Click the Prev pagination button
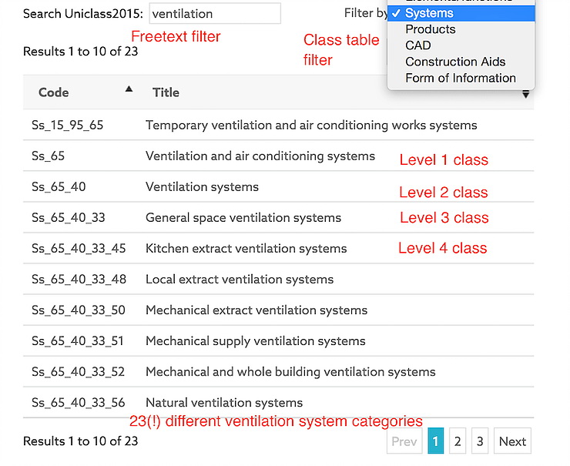This screenshot has height=466, width=570. (404, 441)
